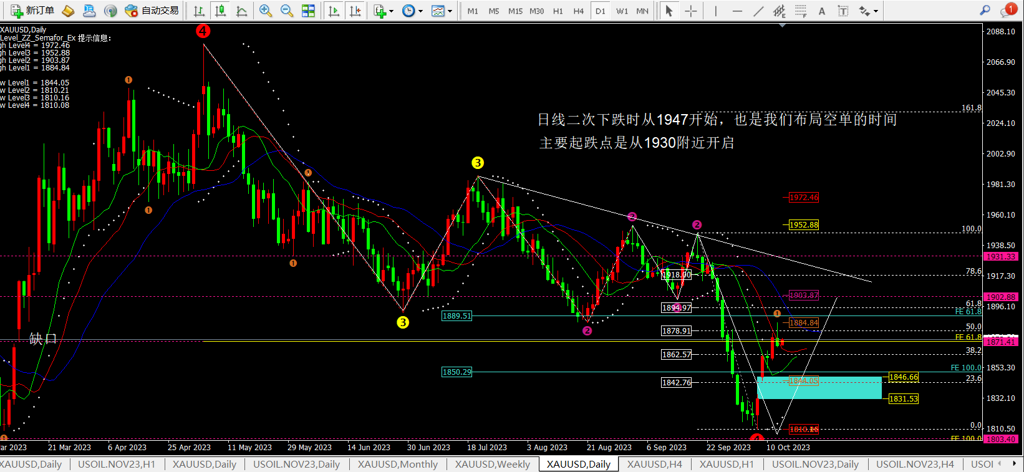This screenshot has height=472, width=1024.
Task: Open the chat notification bubble
Action: tap(1008, 10)
